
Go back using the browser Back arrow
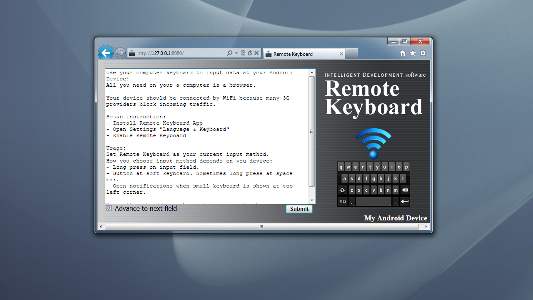106,53
